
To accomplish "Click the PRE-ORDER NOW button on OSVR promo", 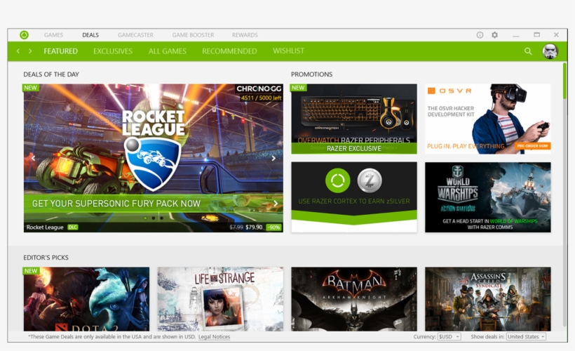I will 532,146.
